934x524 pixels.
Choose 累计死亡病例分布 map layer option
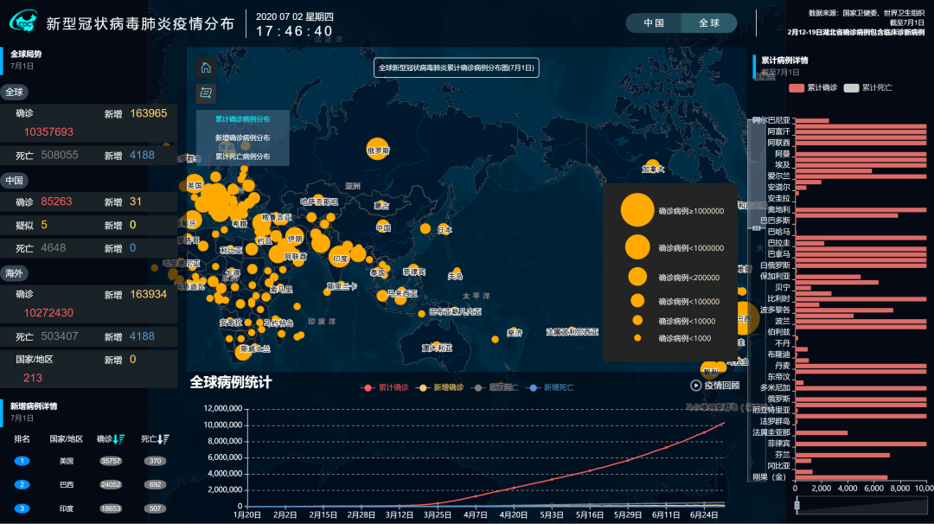(x=242, y=157)
